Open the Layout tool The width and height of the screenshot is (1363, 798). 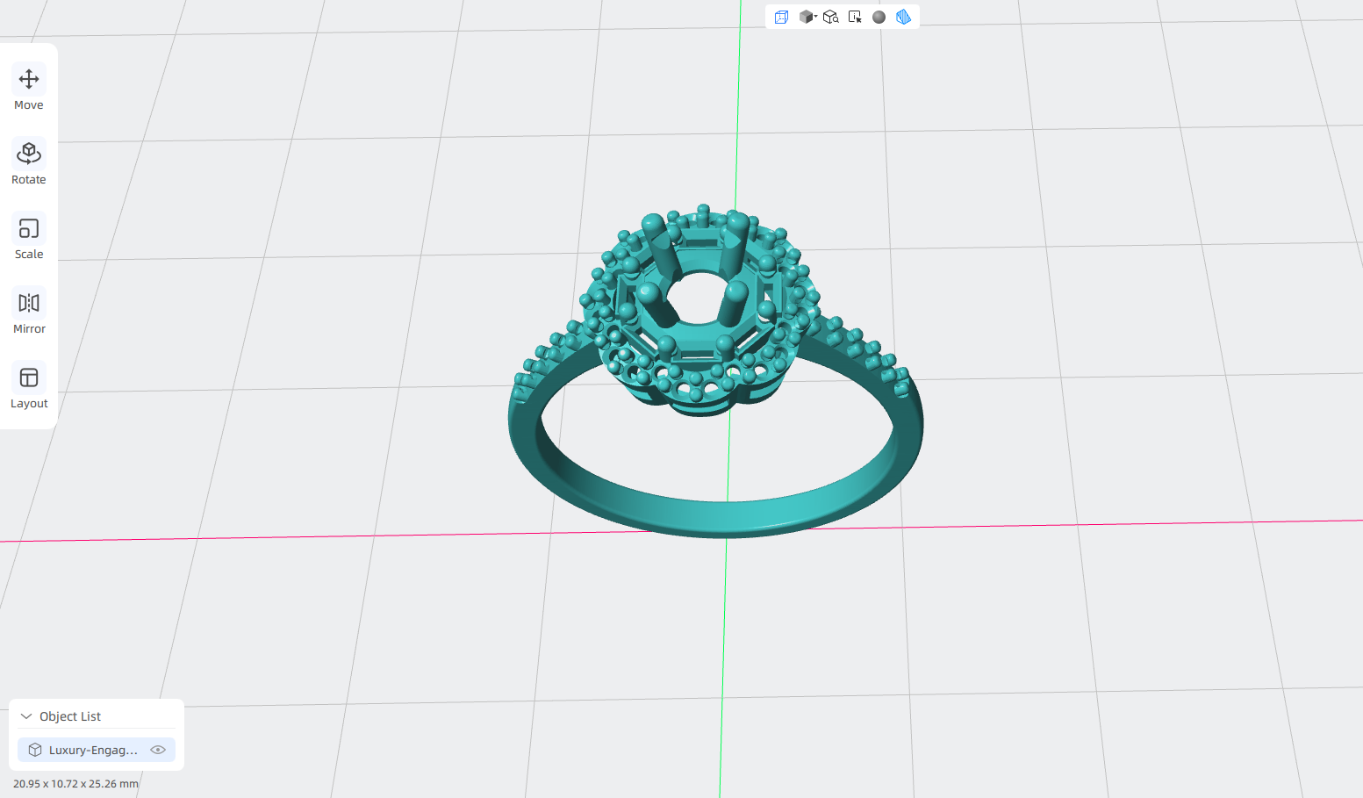[29, 387]
